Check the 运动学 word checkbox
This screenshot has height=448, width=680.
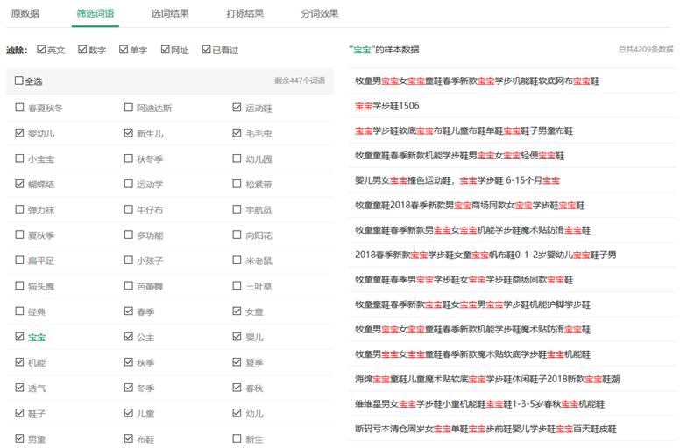coord(128,184)
